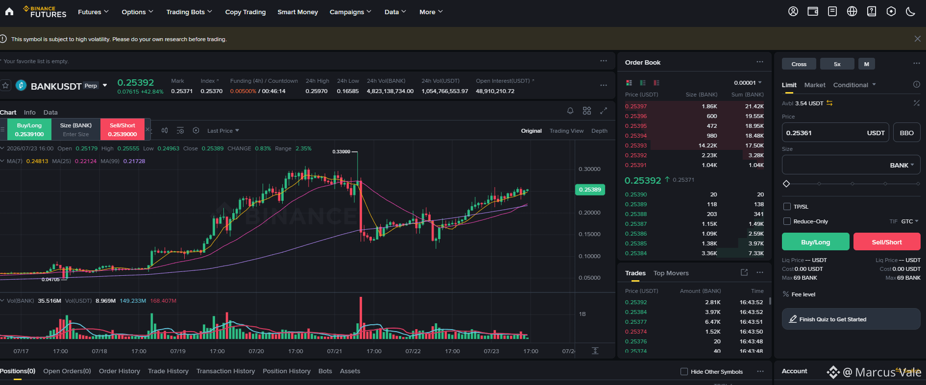Switch chart to Trading View
Image resolution: width=926 pixels, height=385 pixels.
tap(566, 131)
